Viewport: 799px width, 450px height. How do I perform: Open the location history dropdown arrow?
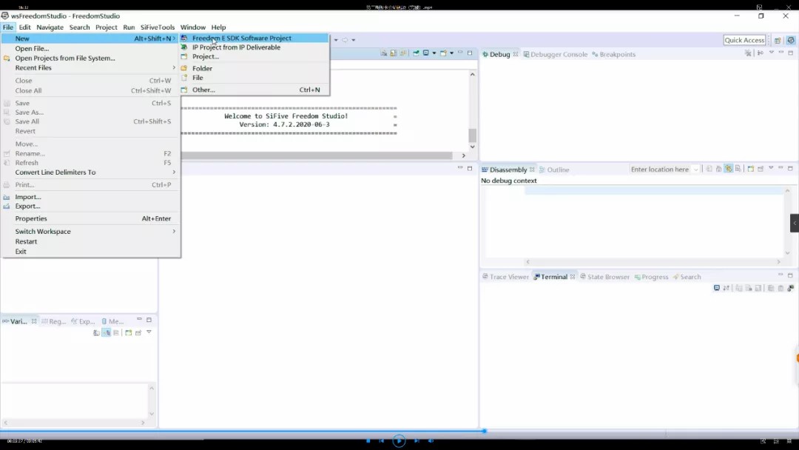(x=695, y=169)
